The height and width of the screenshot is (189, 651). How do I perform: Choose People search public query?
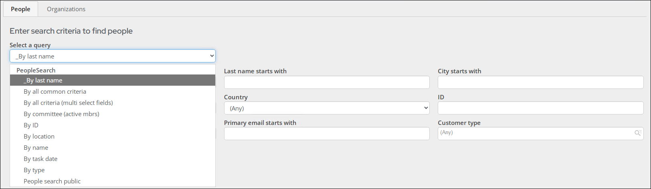(x=52, y=181)
